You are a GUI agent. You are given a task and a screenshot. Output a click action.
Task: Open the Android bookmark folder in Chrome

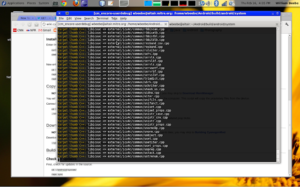(x=190, y=30)
